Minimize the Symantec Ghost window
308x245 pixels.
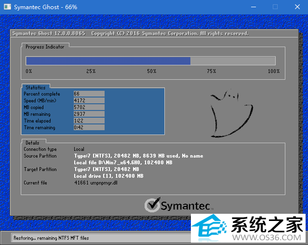[254, 7]
